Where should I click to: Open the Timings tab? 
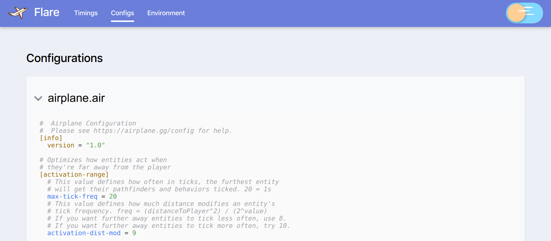point(86,13)
